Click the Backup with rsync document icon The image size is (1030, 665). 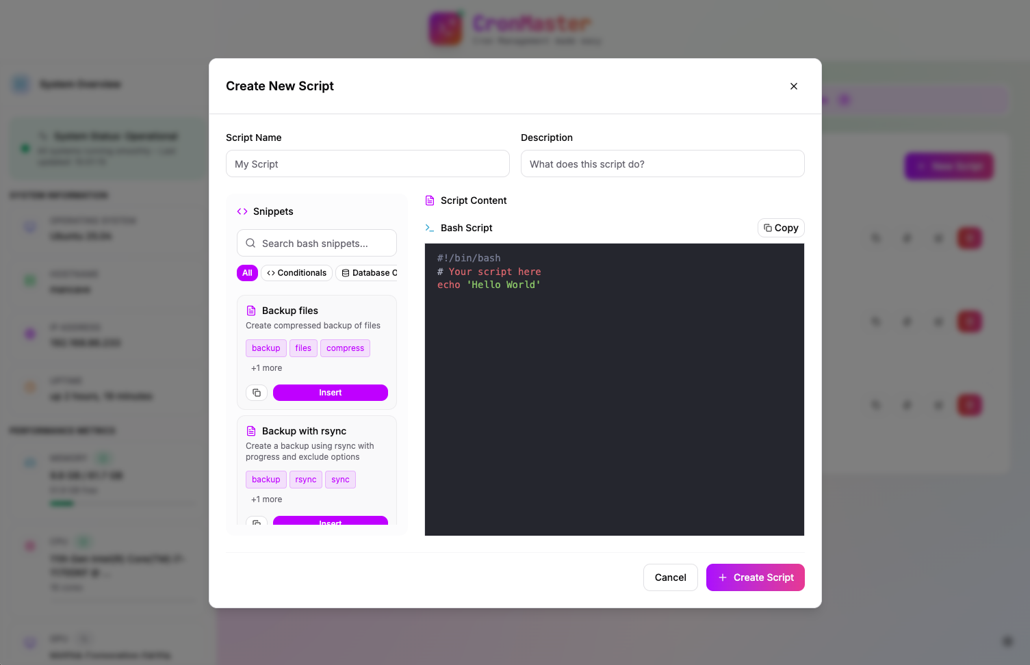pyautogui.click(x=251, y=431)
